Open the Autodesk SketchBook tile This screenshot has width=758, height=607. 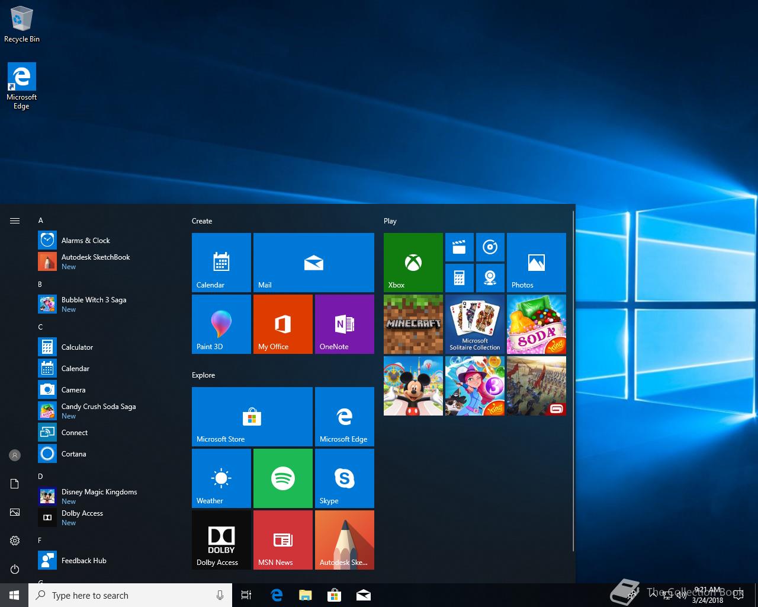click(x=345, y=540)
